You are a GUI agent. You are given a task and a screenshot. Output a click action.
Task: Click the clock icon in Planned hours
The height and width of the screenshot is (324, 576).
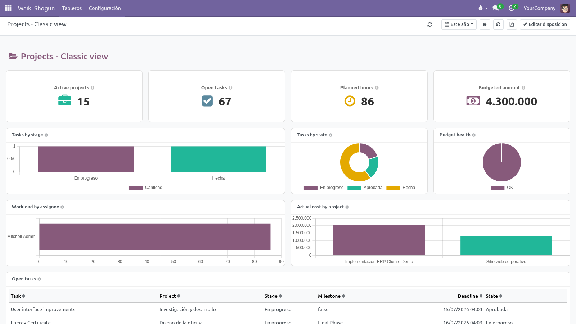point(350,101)
